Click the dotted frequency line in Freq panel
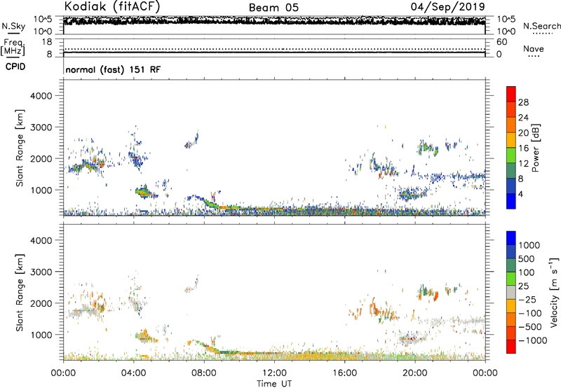 tap(274, 49)
